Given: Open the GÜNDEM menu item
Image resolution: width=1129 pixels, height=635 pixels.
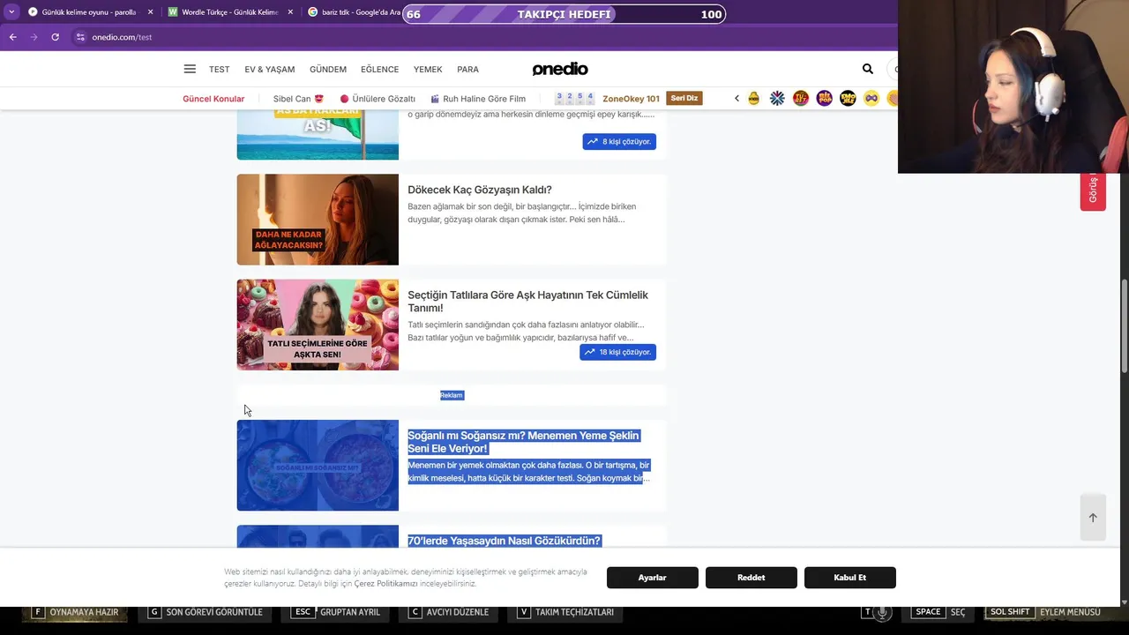Looking at the screenshot, I should coord(328,70).
